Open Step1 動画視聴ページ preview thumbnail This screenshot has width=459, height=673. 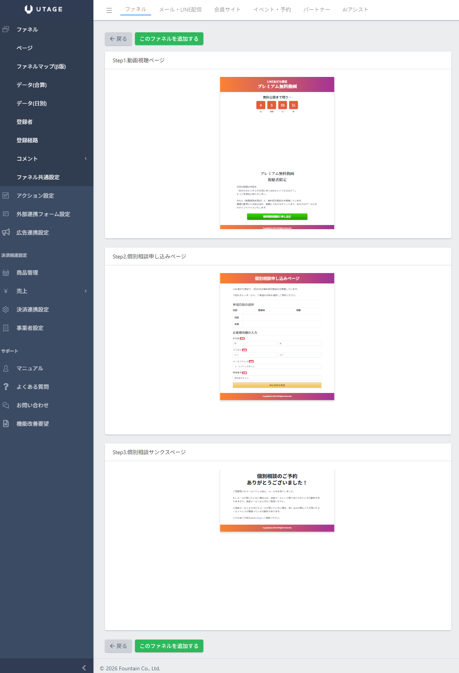point(277,153)
